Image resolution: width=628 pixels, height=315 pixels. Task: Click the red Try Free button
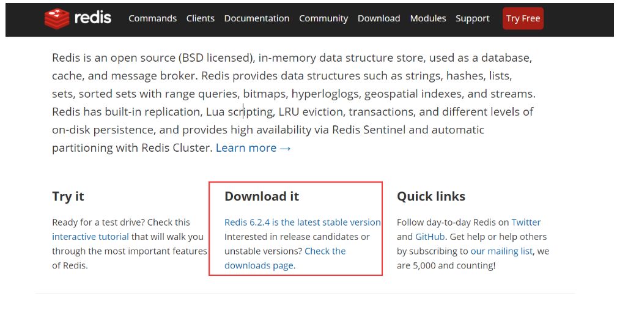[x=523, y=18]
